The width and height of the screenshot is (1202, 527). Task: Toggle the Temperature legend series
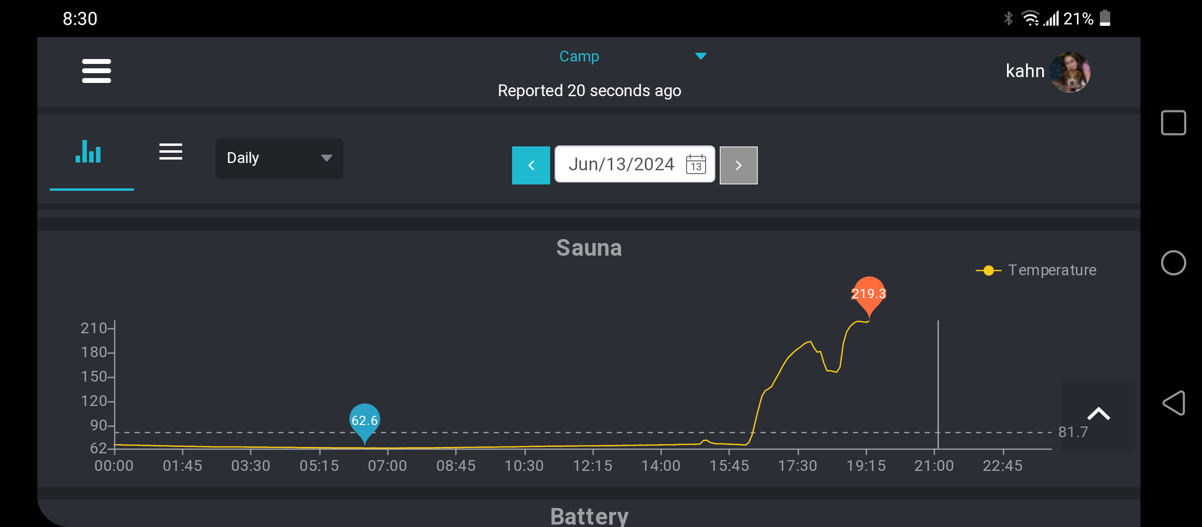[1052, 270]
